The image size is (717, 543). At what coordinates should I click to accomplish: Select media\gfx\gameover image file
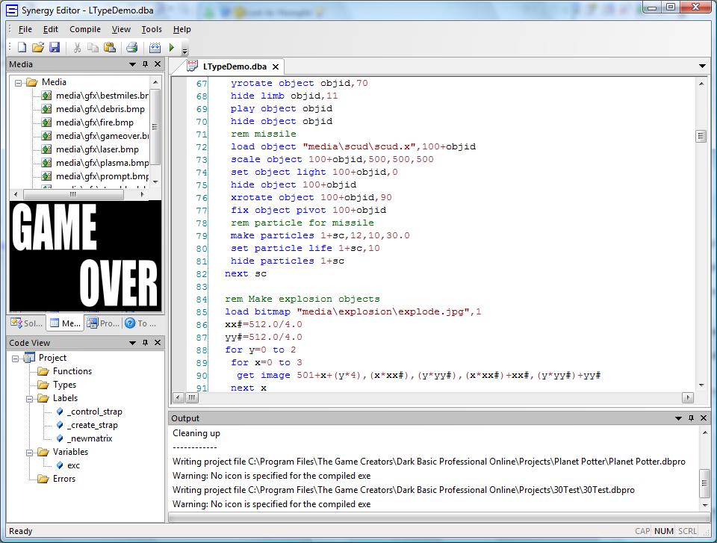[102, 136]
